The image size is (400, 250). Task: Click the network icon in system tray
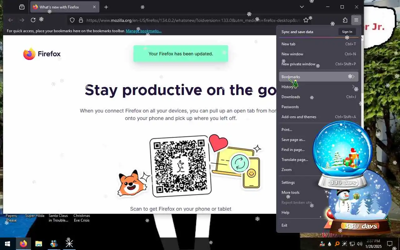tap(352, 244)
